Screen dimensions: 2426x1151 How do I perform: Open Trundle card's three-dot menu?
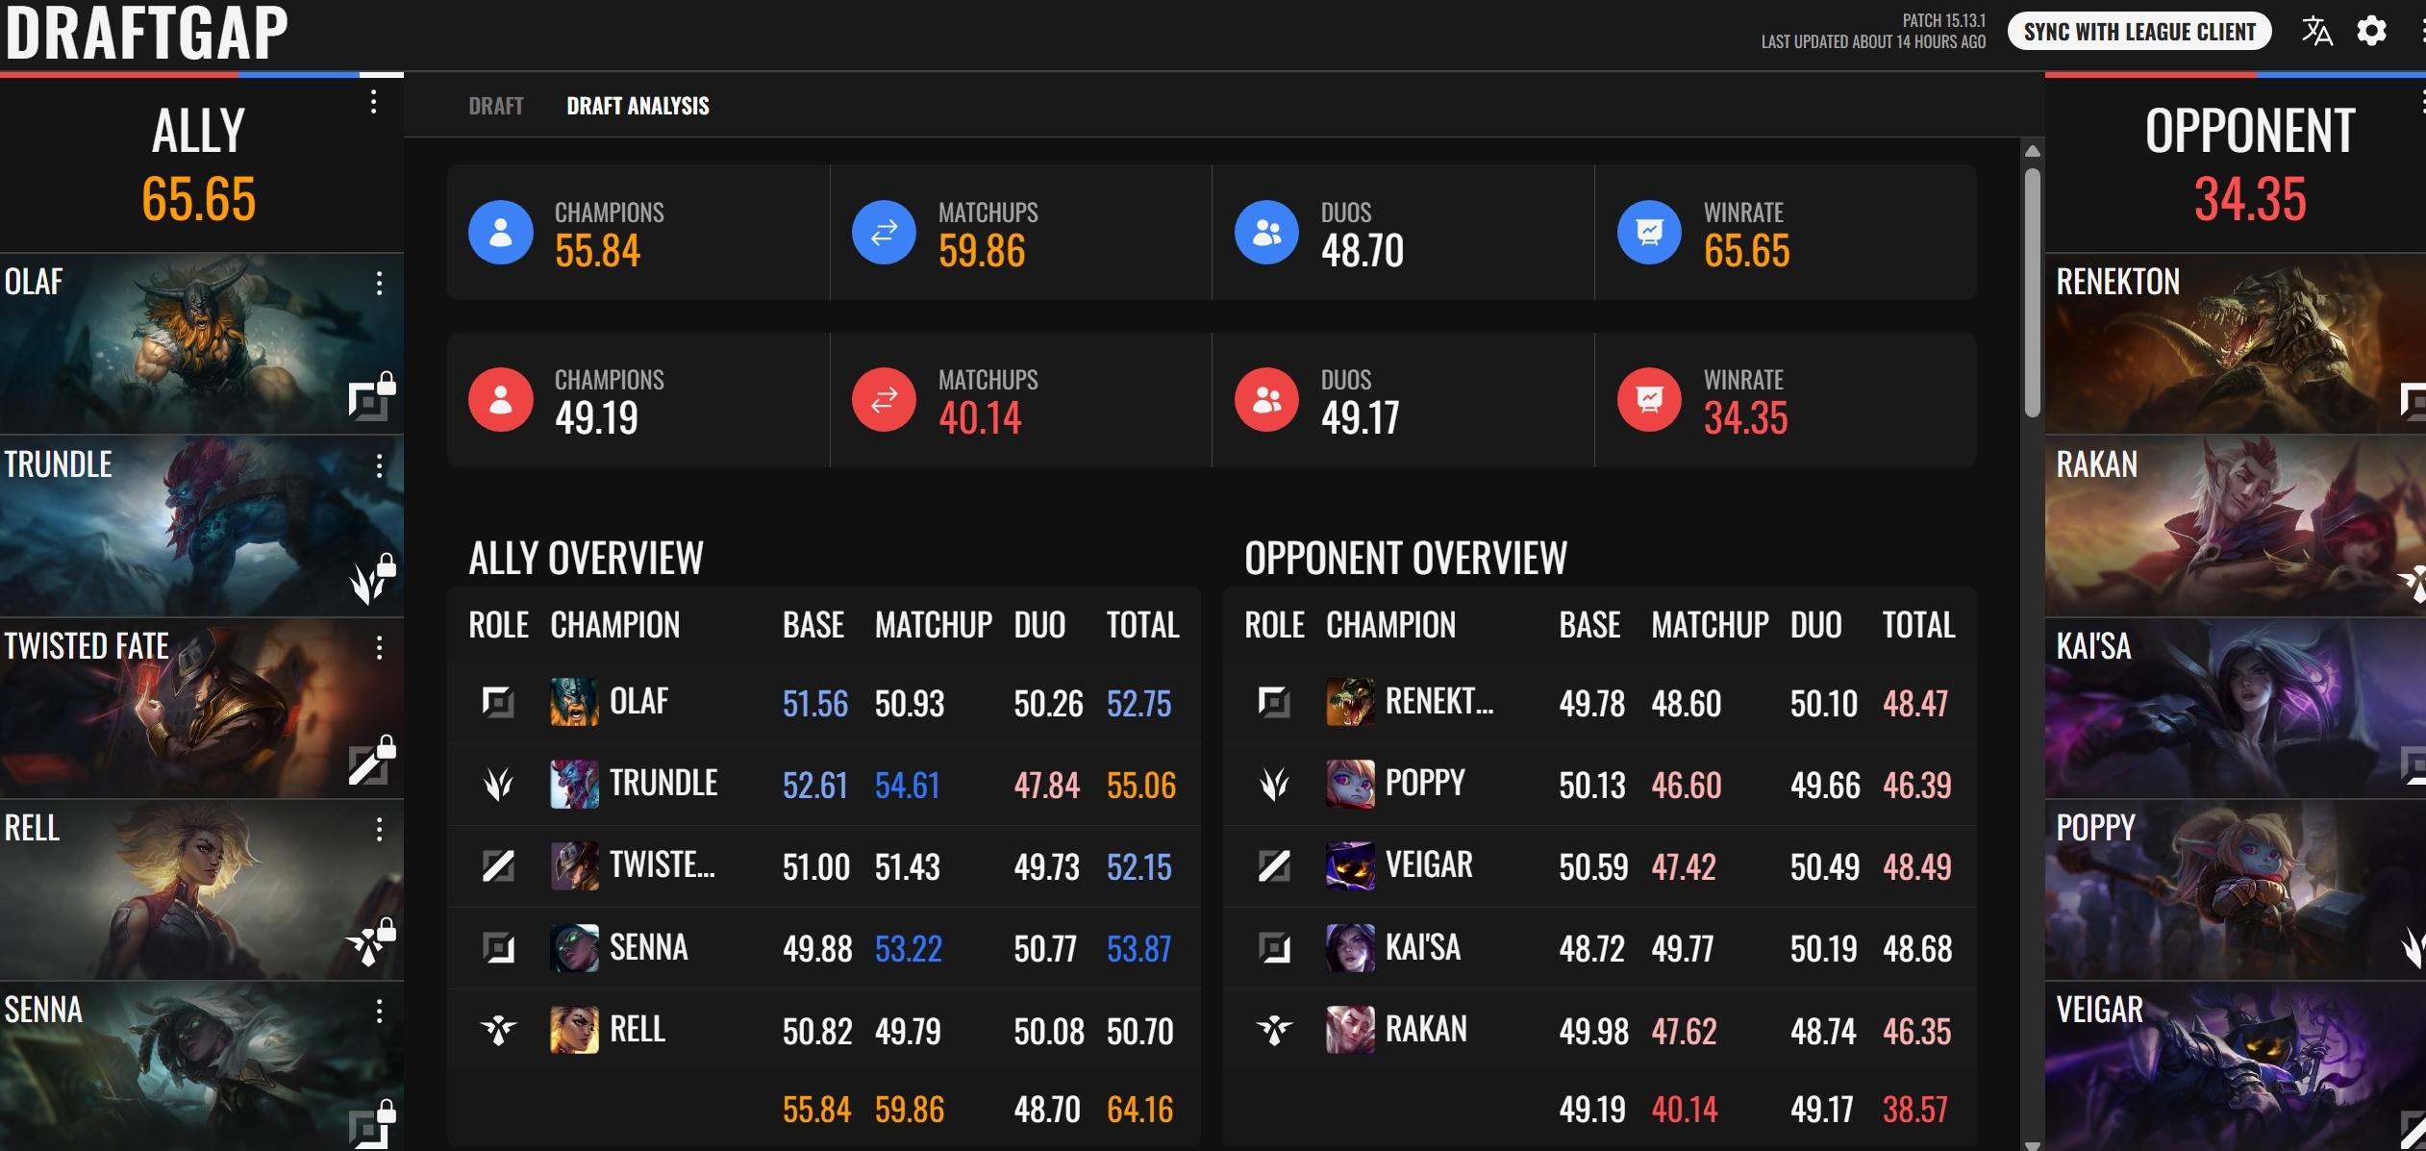(379, 465)
